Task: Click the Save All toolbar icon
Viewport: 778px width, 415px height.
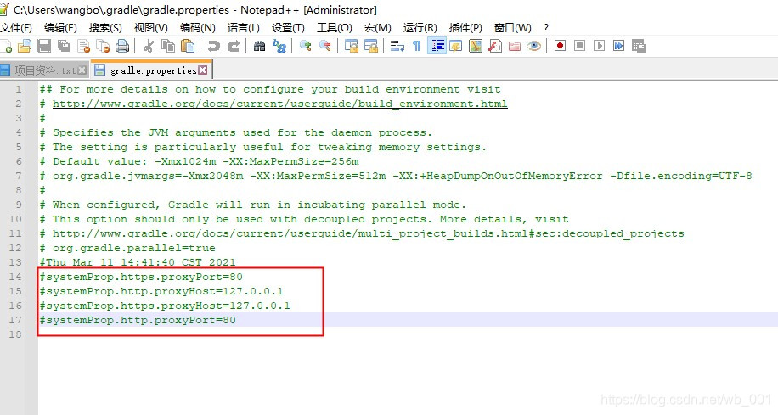Action: 64,46
